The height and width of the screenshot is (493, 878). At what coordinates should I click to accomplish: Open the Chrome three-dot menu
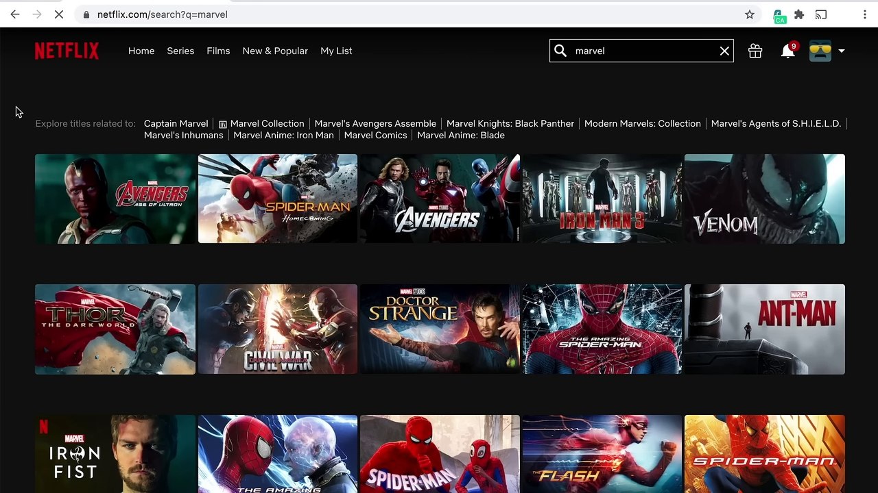click(x=864, y=14)
